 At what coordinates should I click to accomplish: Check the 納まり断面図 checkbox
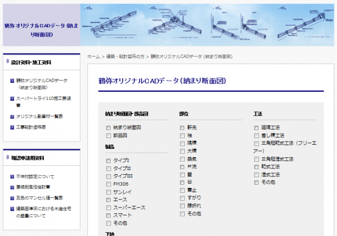pos(108,128)
